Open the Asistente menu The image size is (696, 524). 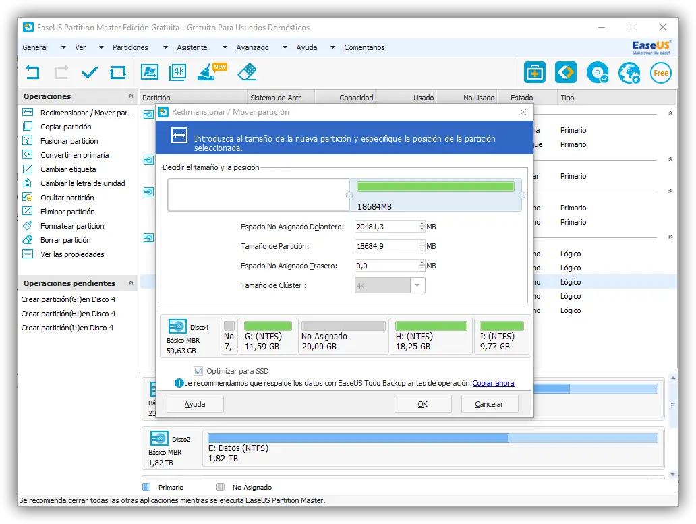[x=192, y=47]
